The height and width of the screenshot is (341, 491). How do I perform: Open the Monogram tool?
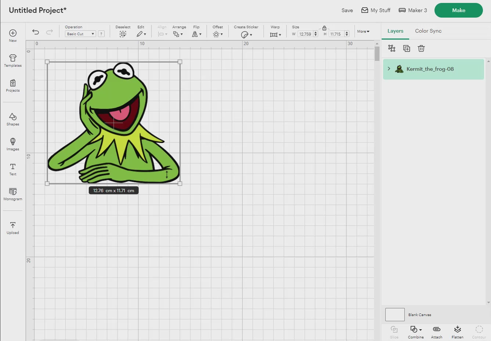pyautogui.click(x=13, y=194)
